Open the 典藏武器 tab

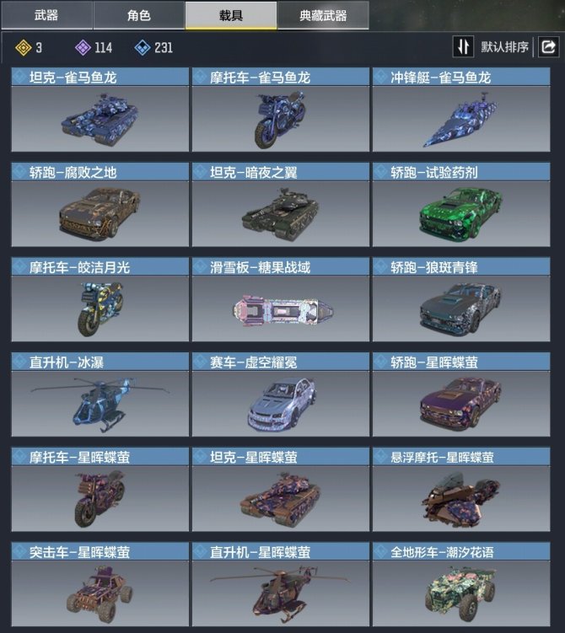point(323,15)
